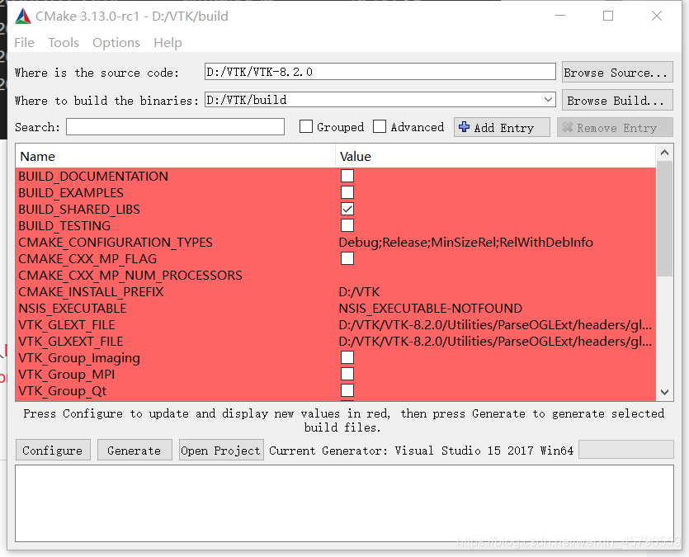
Task: Click the progress bar beside Current Generator
Action: [x=626, y=450]
